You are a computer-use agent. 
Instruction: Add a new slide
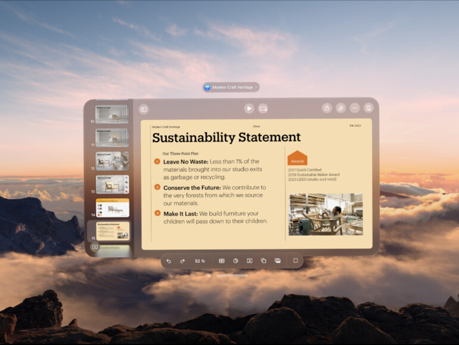(95, 247)
